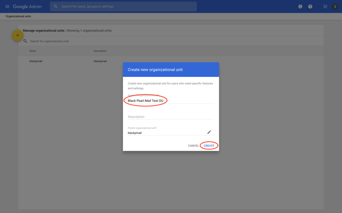
Task: Focus the Search for organizational units field
Action: [50, 41]
